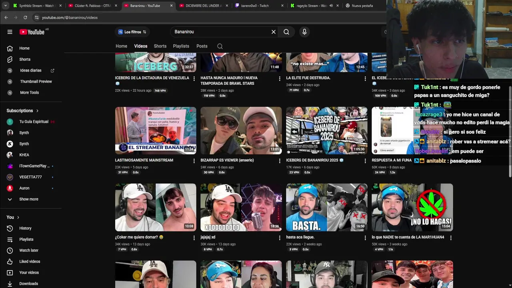Open options for ICEBERG DE BANANIROU 2025

click(x=365, y=161)
